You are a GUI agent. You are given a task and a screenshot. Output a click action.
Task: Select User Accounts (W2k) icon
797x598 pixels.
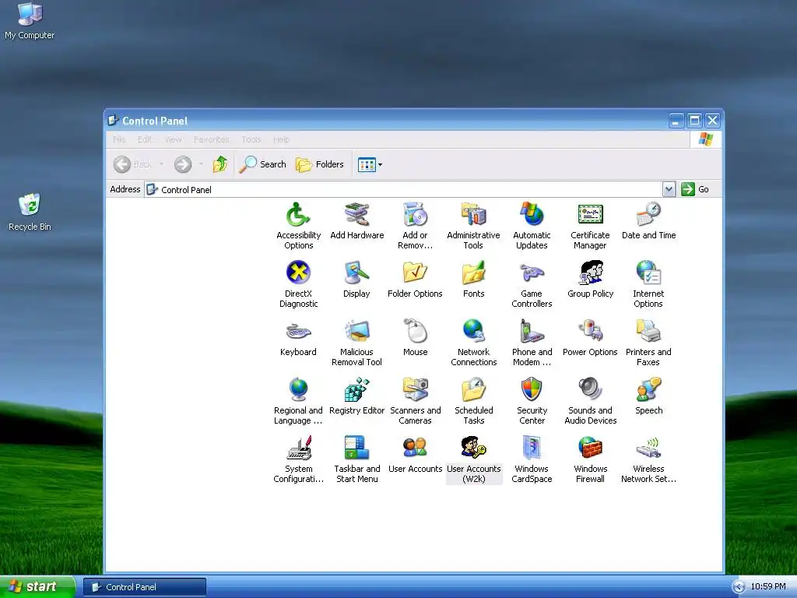(474, 459)
